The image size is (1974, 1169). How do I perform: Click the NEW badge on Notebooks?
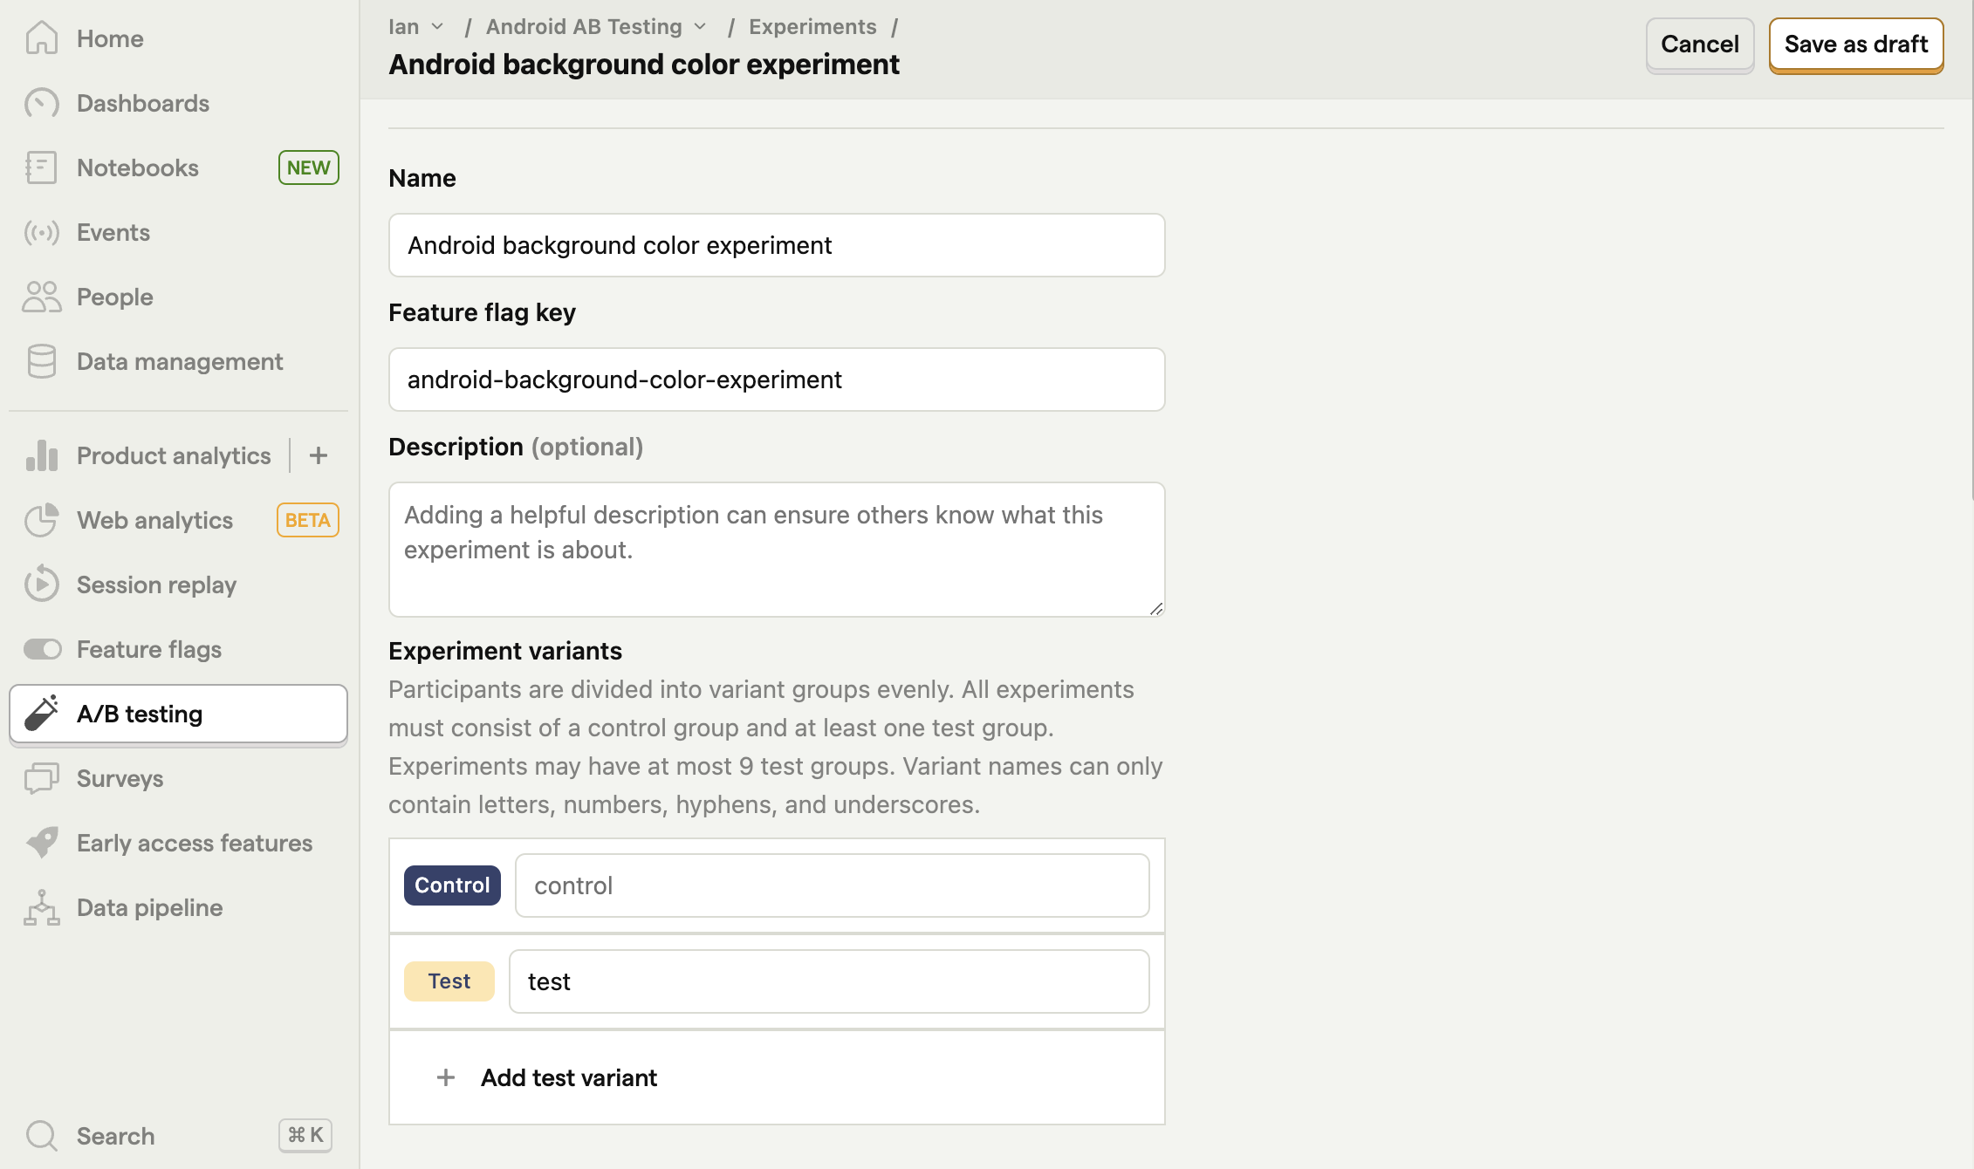[x=308, y=167]
